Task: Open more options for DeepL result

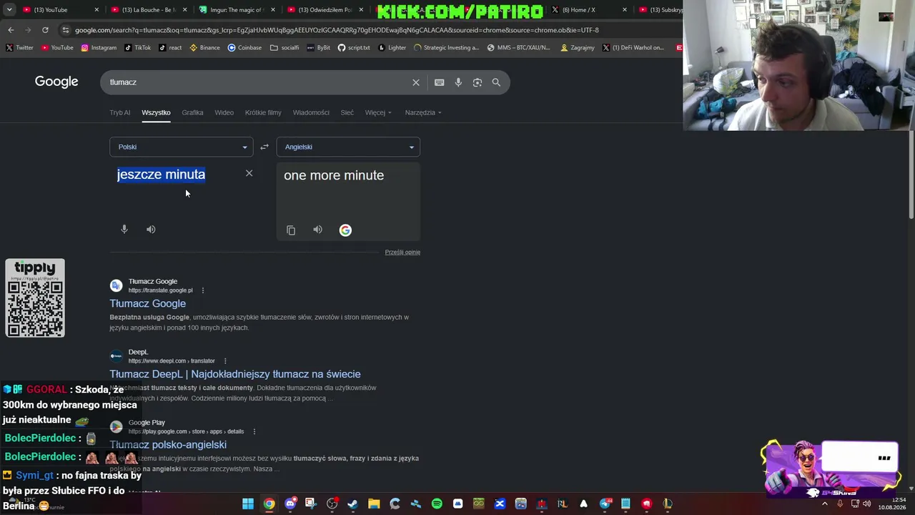Action: pos(225,361)
